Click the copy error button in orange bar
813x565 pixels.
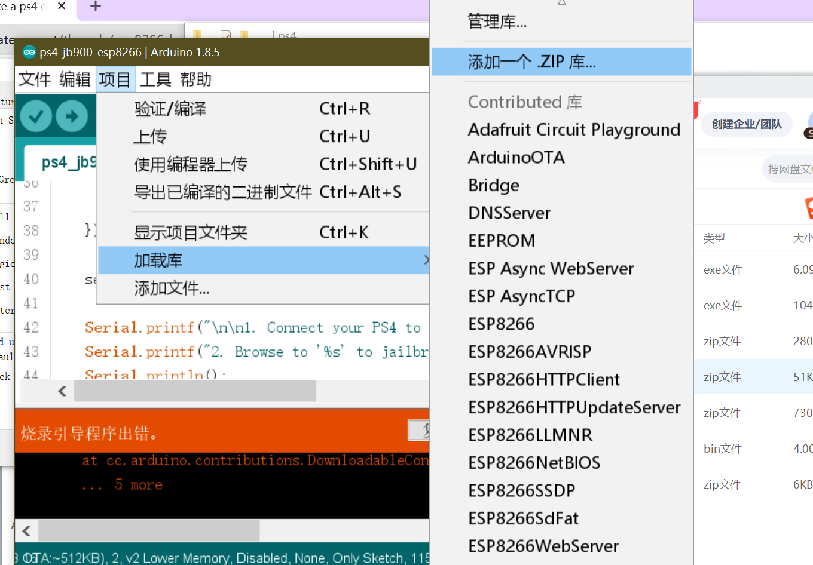coord(419,431)
